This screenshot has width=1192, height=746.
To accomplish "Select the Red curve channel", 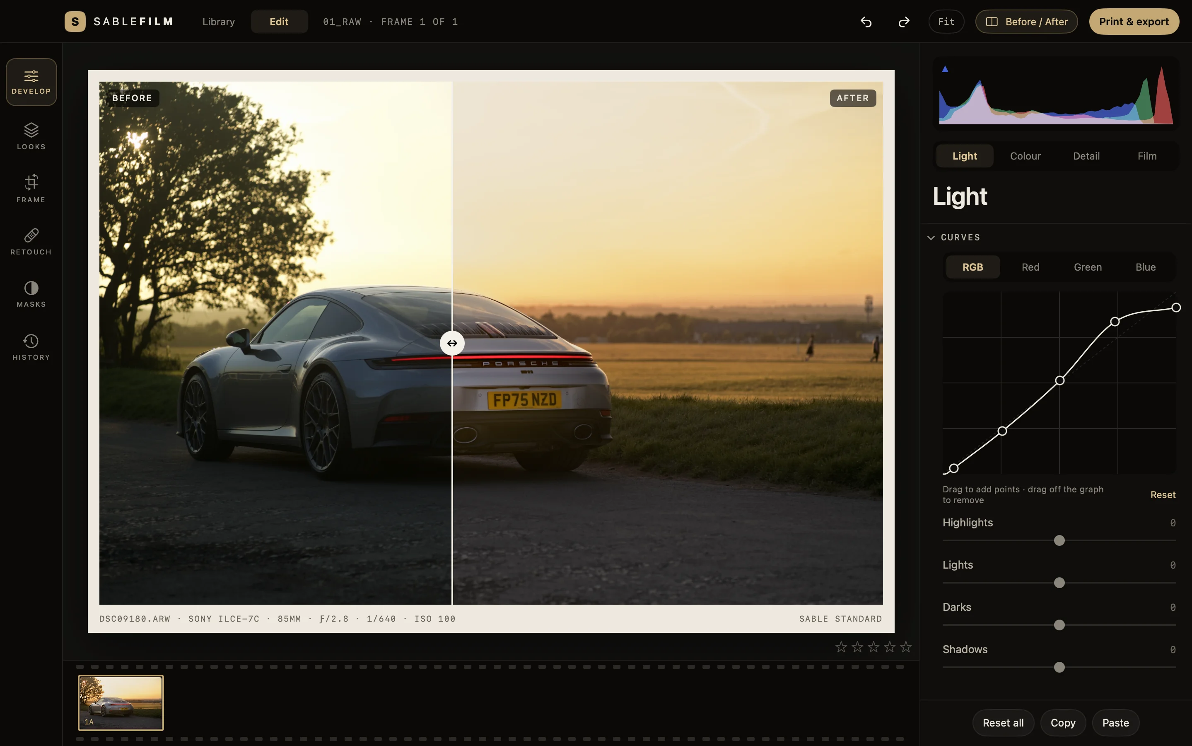I will coord(1030,267).
